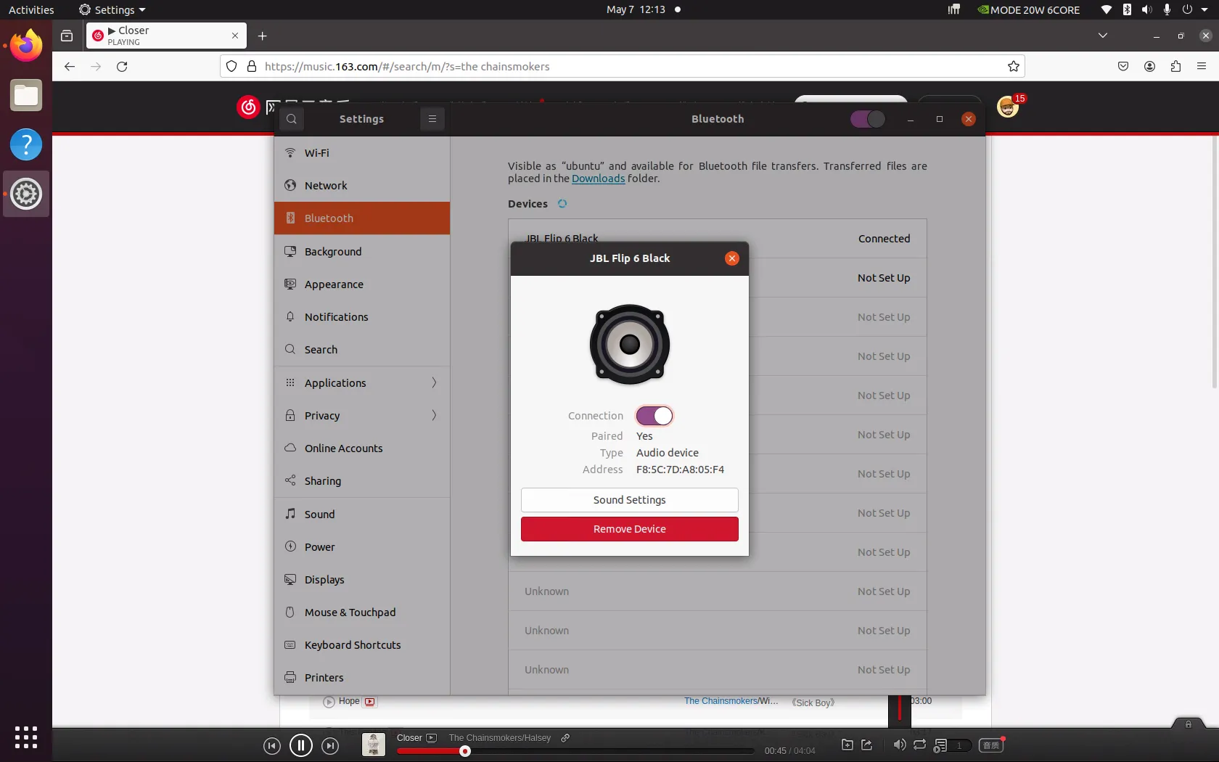The image size is (1219, 762).
Task: Open a new Firefox tab
Action: 263,36
